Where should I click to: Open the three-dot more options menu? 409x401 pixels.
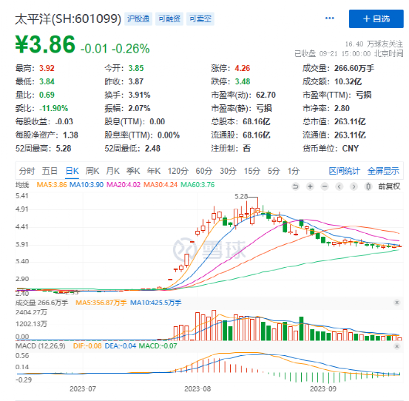[x=330, y=18]
